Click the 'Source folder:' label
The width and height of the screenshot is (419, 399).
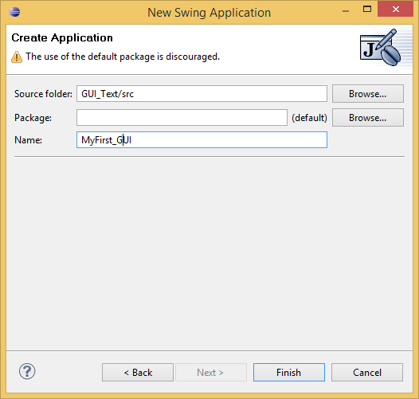point(43,94)
